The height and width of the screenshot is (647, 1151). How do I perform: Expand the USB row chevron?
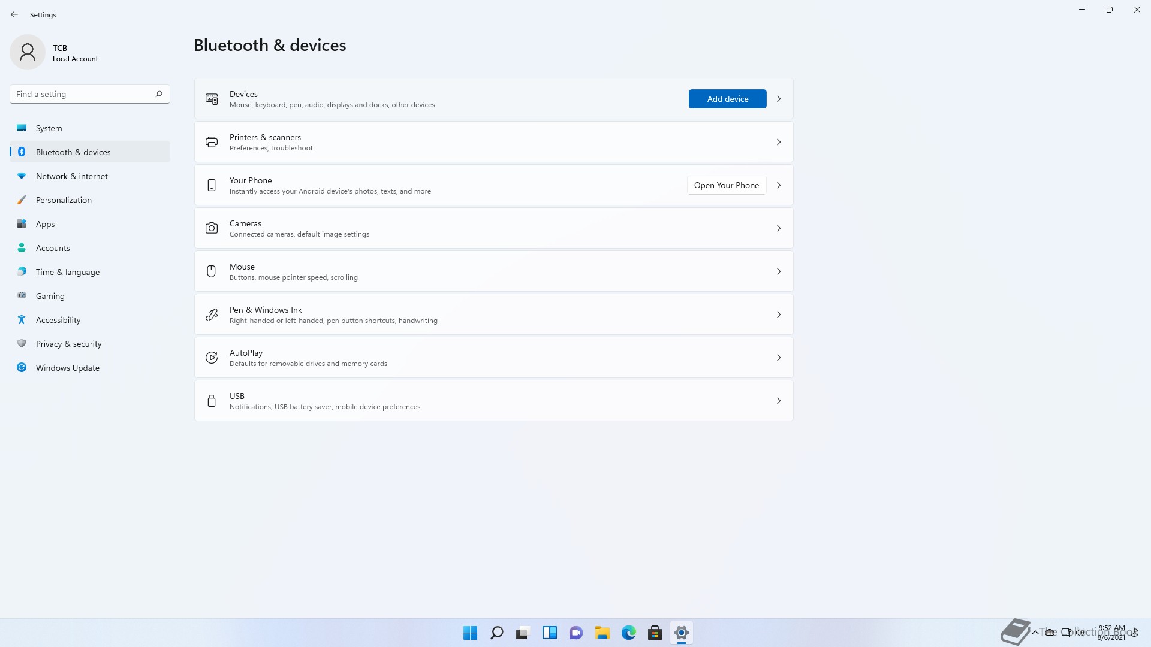pyautogui.click(x=779, y=401)
